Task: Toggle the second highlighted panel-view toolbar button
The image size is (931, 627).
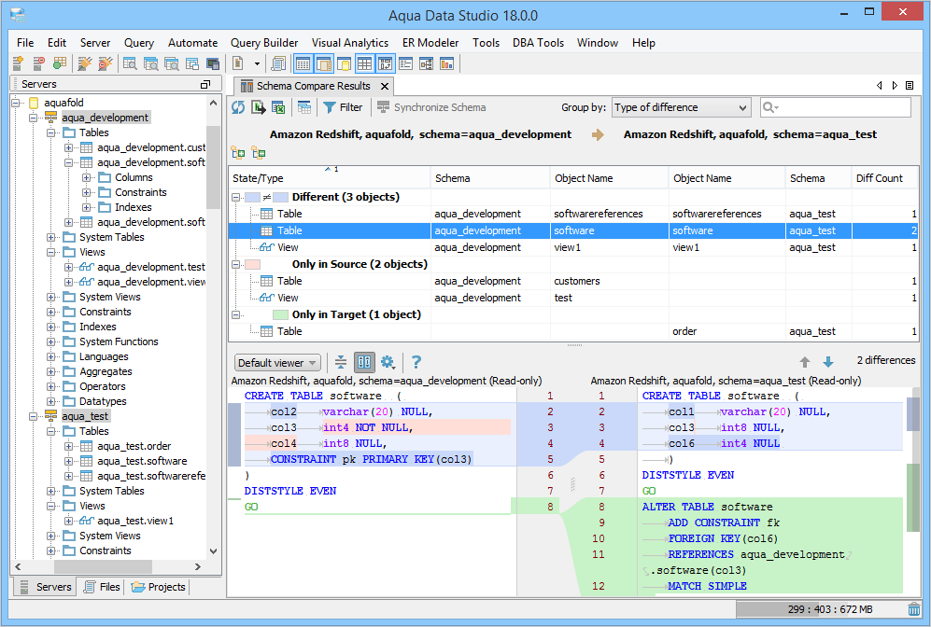Action: [324, 63]
